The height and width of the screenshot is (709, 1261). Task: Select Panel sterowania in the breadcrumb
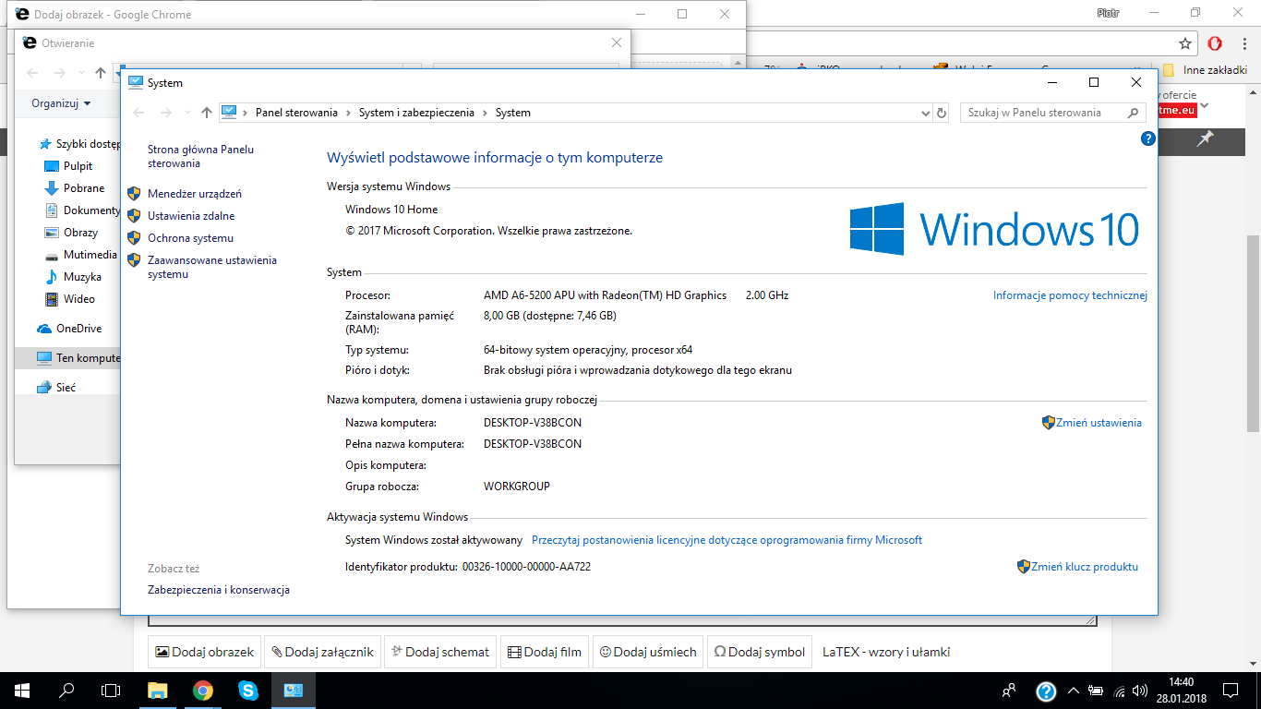[x=296, y=113]
